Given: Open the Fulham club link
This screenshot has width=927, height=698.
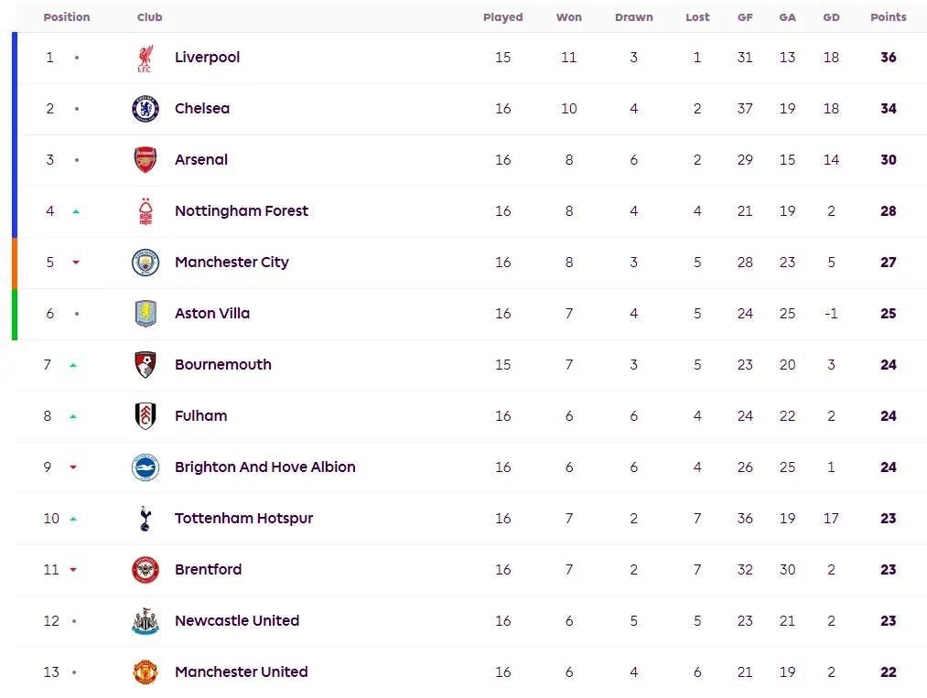Looking at the screenshot, I should pos(200,416).
